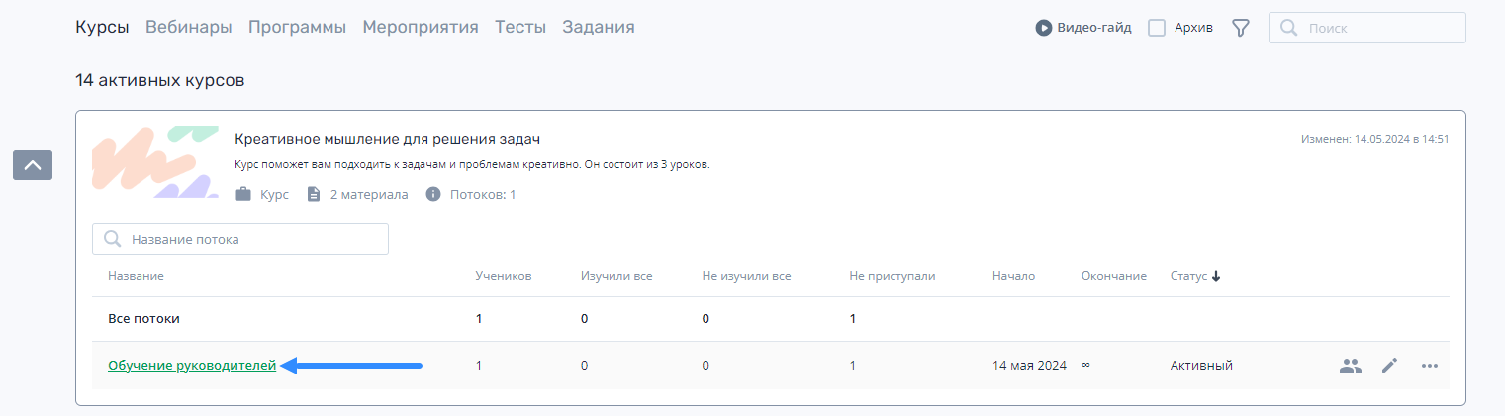Click the document icon near 2 материала
Image resolution: width=1505 pixels, height=416 pixels.
pos(314,194)
